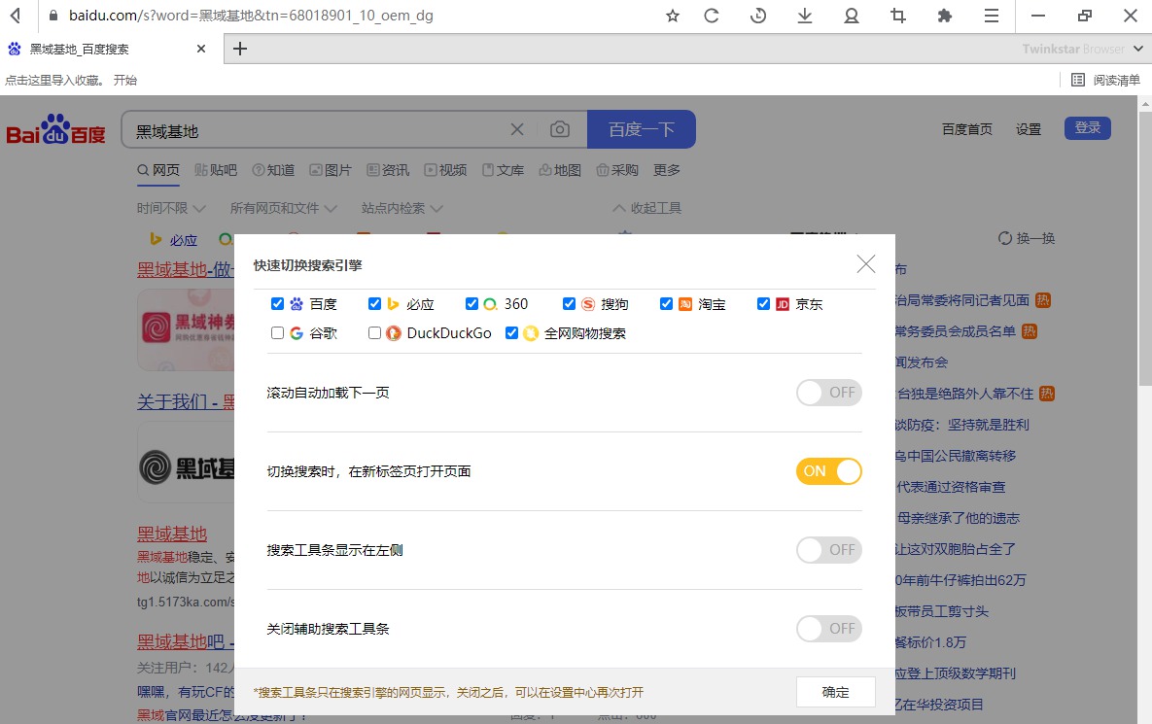This screenshot has height=724, width=1152.
Task: Open the extensions puzzle icon
Action: (945, 16)
